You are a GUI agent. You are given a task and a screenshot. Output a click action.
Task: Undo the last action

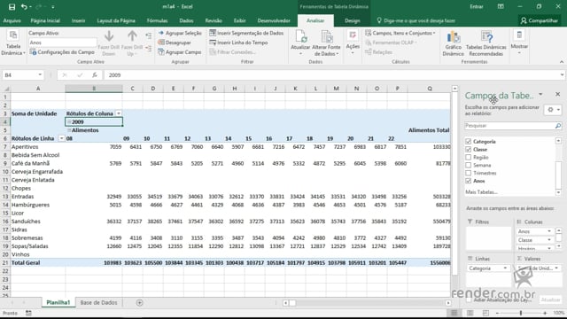pos(24,6)
